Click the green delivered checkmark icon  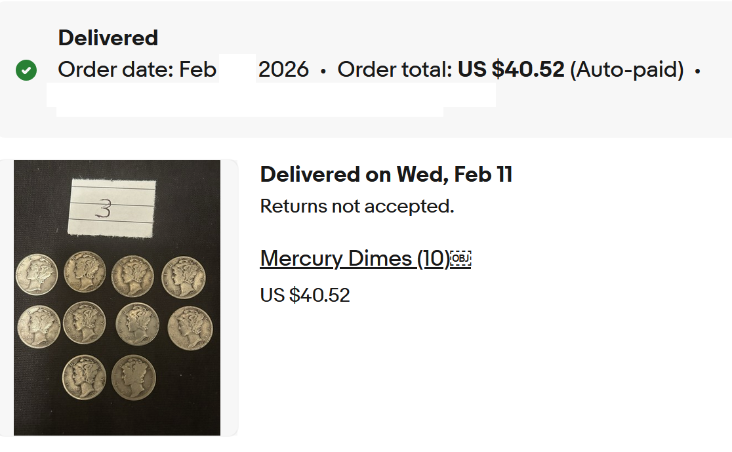26,70
